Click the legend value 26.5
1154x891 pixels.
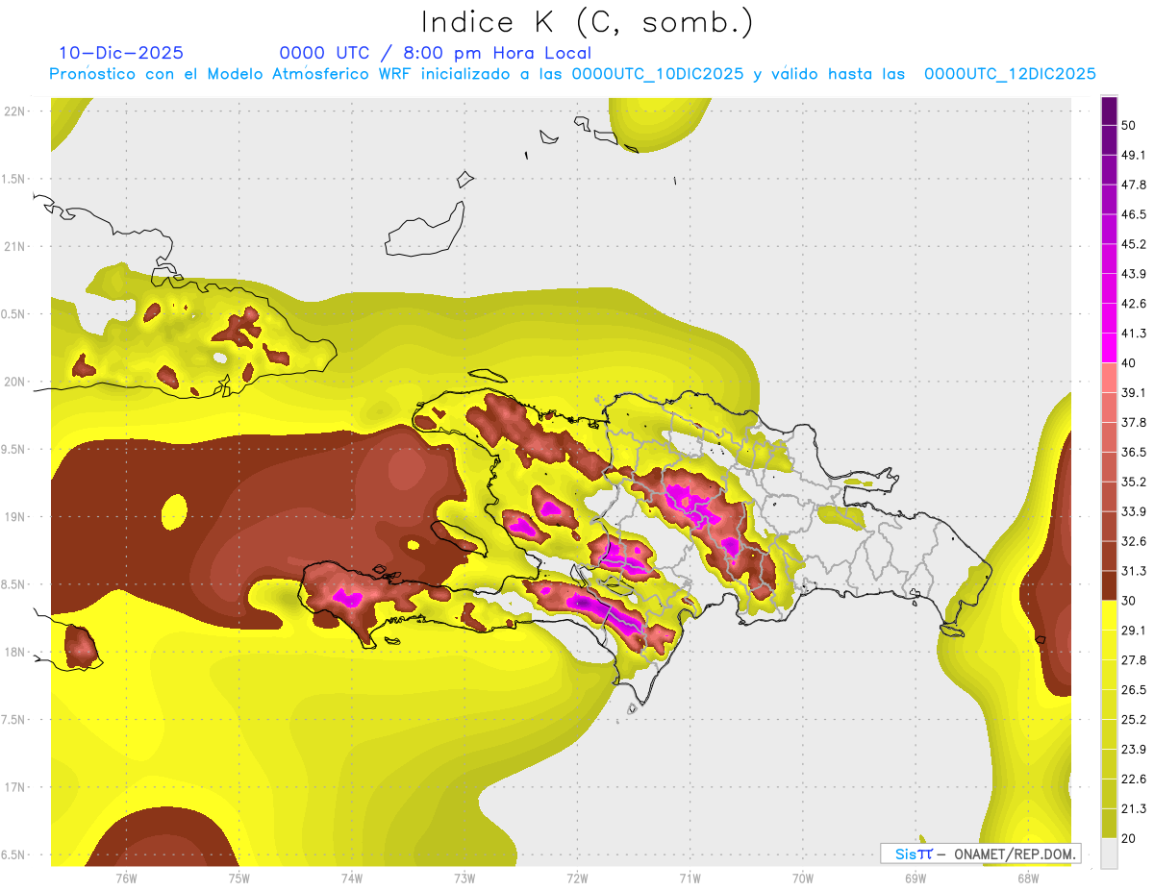(1133, 690)
